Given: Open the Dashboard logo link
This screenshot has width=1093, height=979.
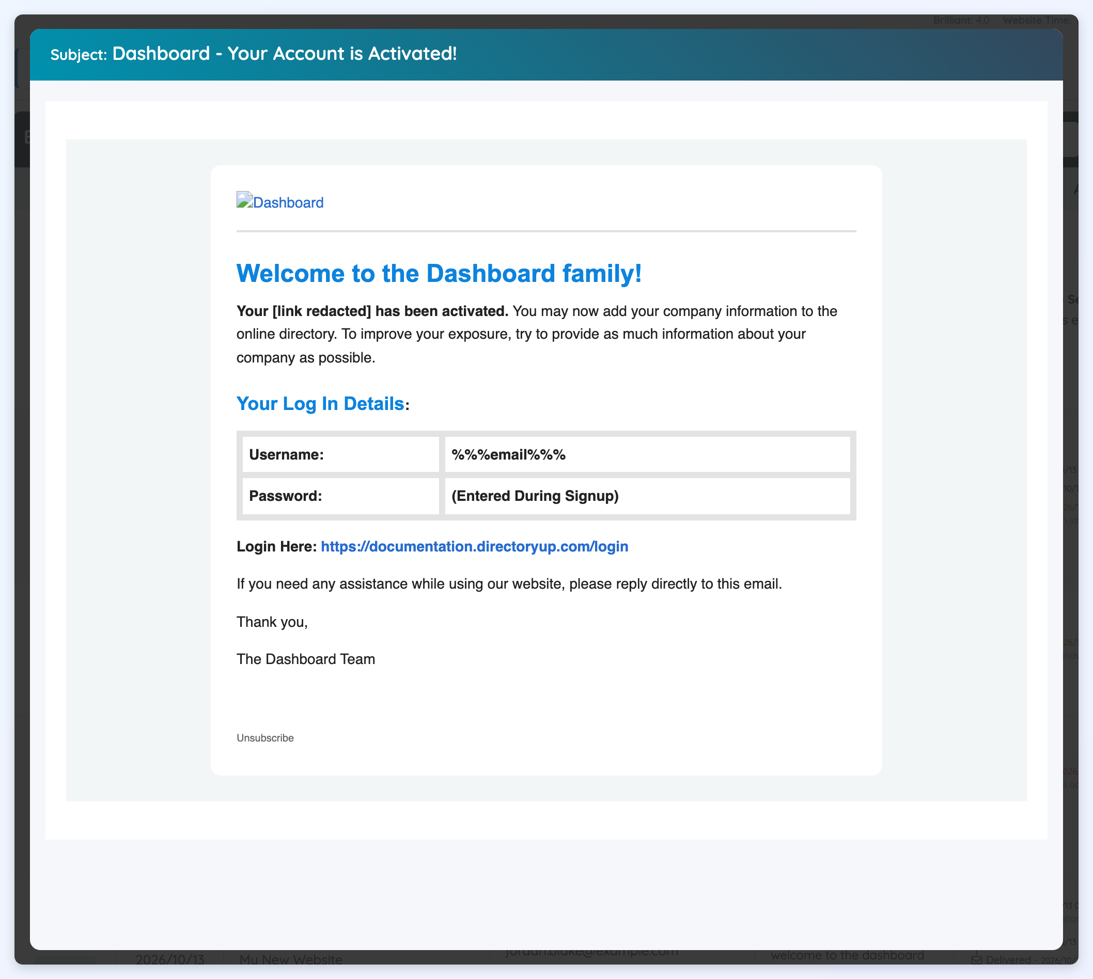Looking at the screenshot, I should (280, 202).
